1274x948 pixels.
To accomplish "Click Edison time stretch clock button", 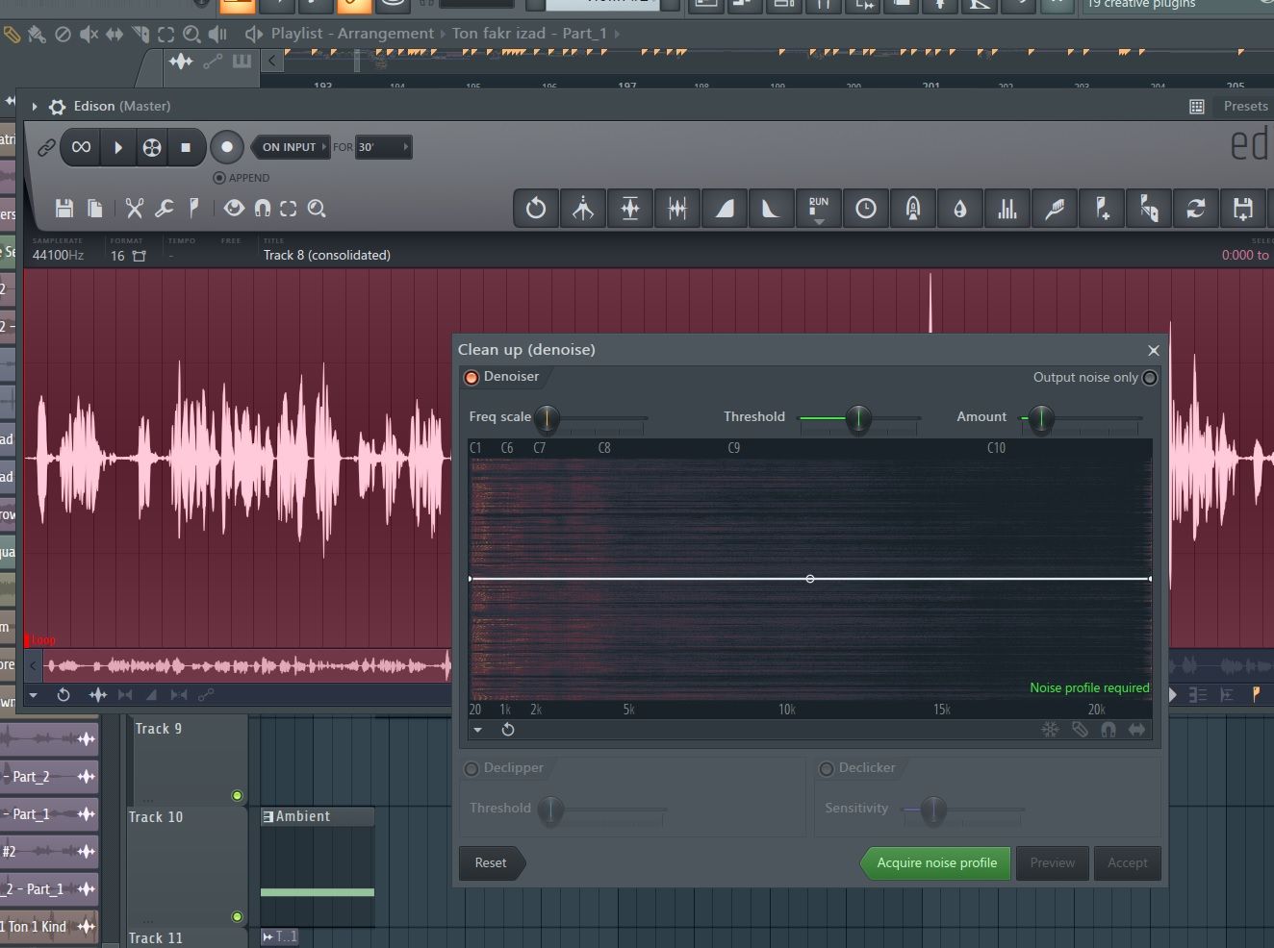I will pyautogui.click(x=866, y=208).
